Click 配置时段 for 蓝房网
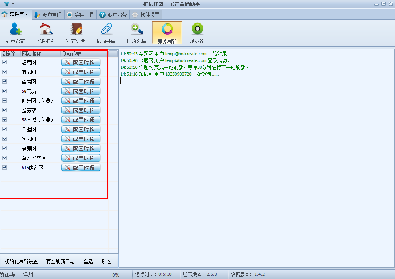 tap(81, 82)
